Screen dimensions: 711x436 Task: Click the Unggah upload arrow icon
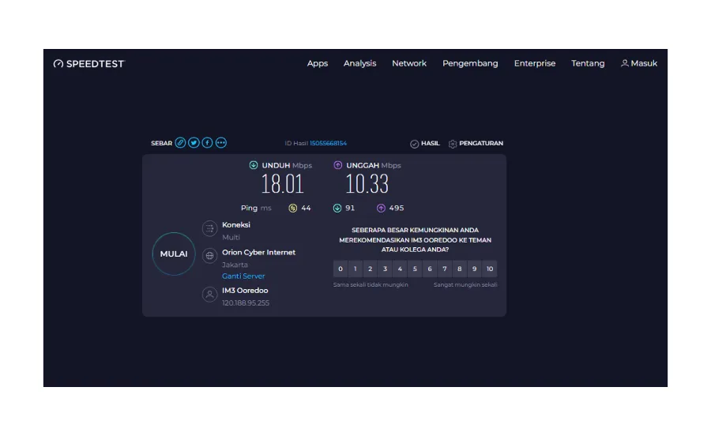pos(338,165)
